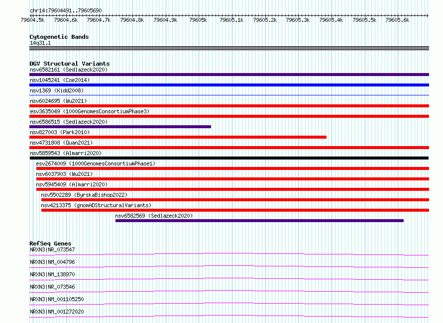Screen dimensions: 443x323
Task: Click the 79605.4k ruler tick label
Action: [331, 20]
